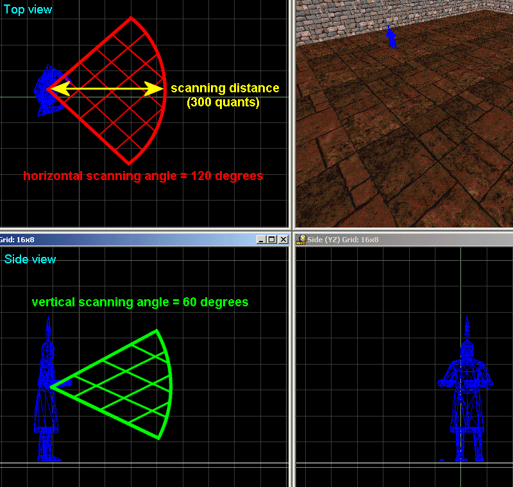Click 'vertical scanning angle = 60 degrees' text
The width and height of the screenshot is (513, 487).
pyautogui.click(x=140, y=302)
